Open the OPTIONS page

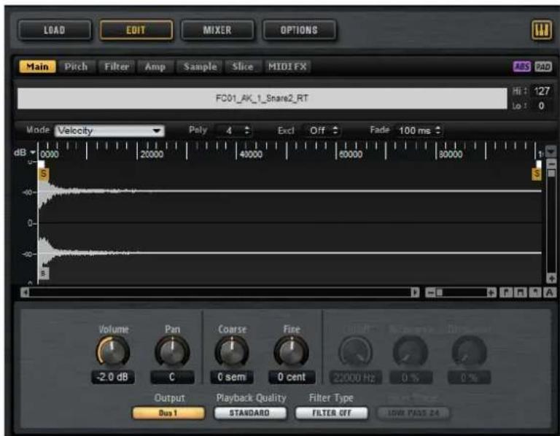(x=299, y=30)
